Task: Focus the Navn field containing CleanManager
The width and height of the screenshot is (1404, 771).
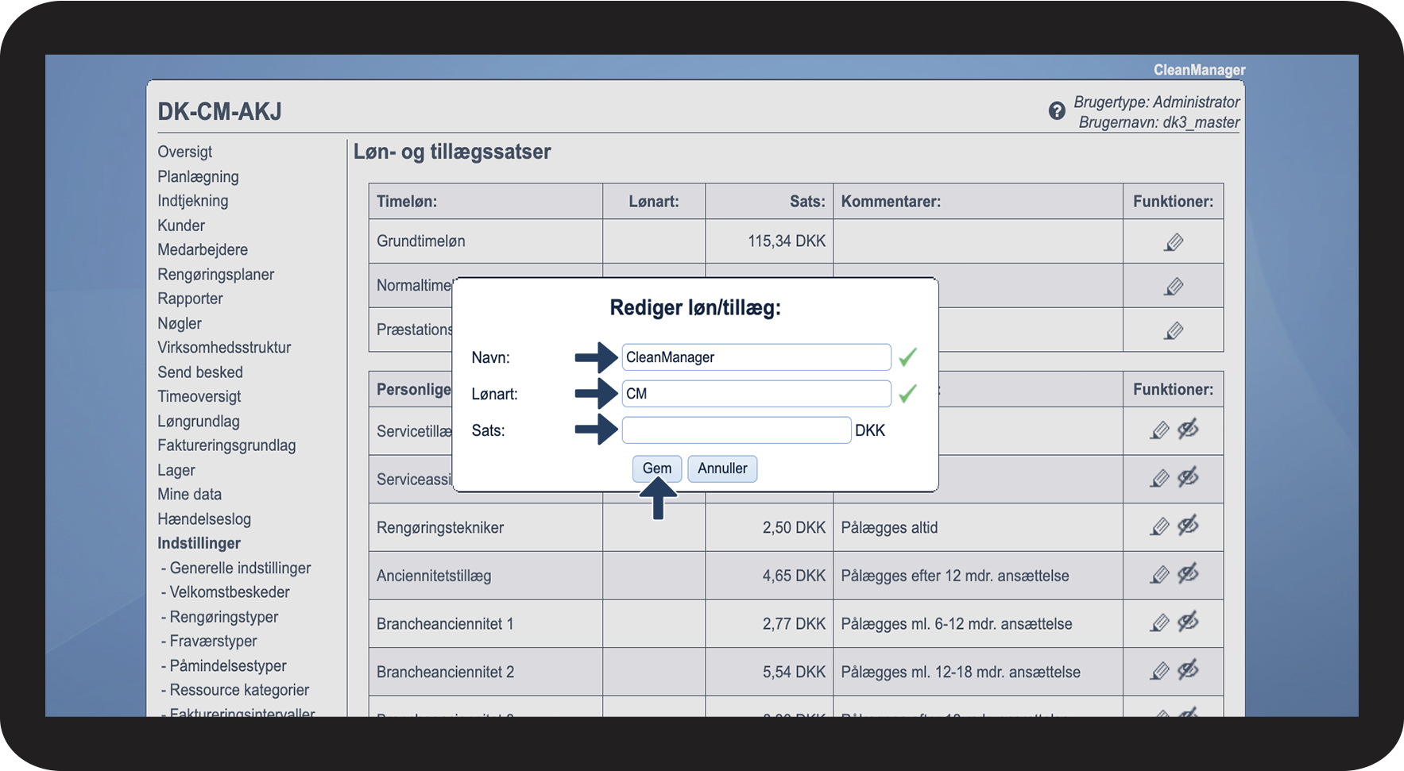Action: tap(756, 357)
